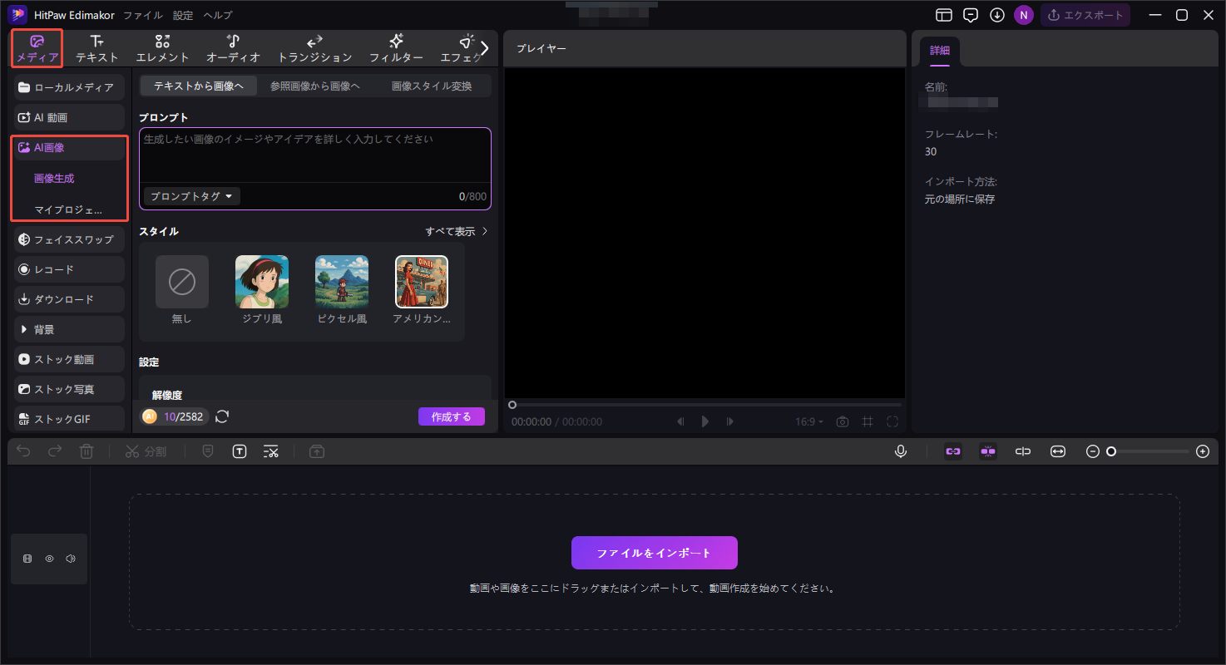Open the プロンプトタグ dropdown

pos(192,196)
